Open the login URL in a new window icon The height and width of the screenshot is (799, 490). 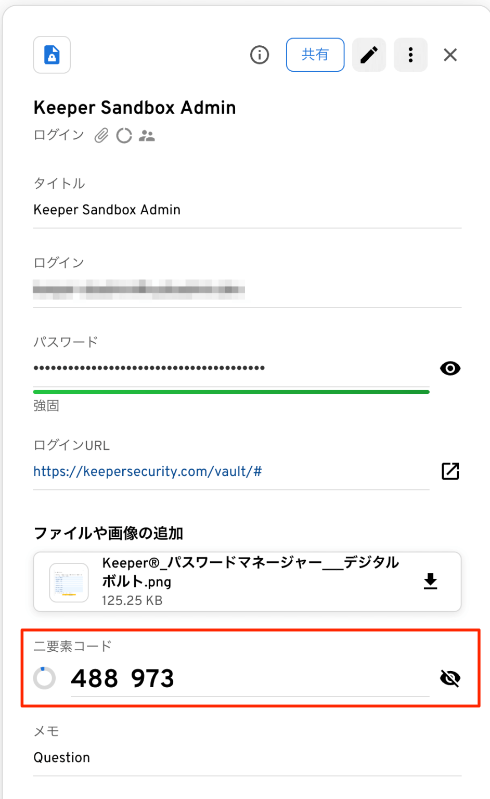pyautogui.click(x=449, y=471)
